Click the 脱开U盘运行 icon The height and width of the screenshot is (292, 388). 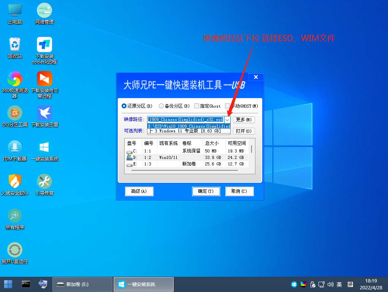click(15, 250)
